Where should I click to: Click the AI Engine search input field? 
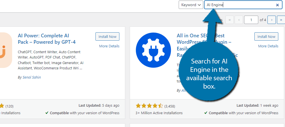[x=243, y=5]
